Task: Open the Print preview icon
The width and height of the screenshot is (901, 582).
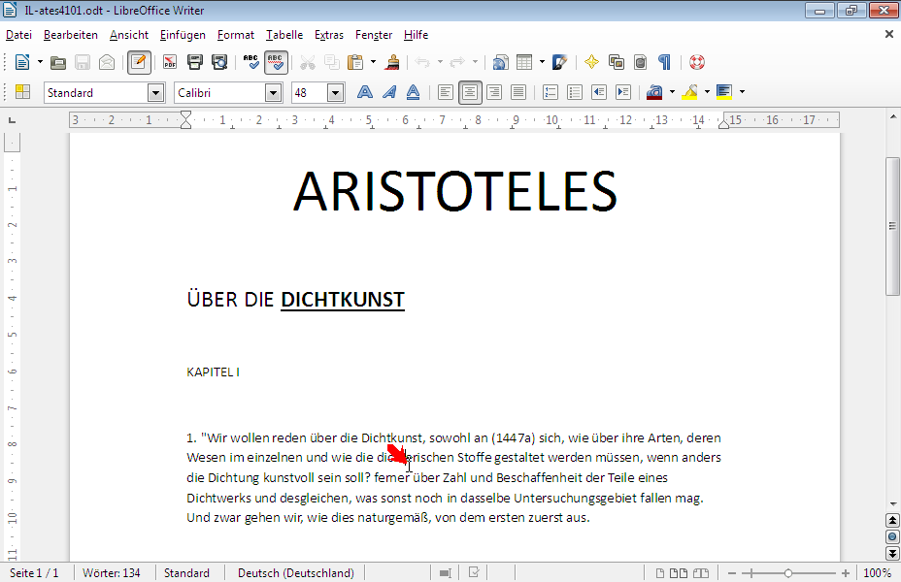Action: click(x=219, y=62)
